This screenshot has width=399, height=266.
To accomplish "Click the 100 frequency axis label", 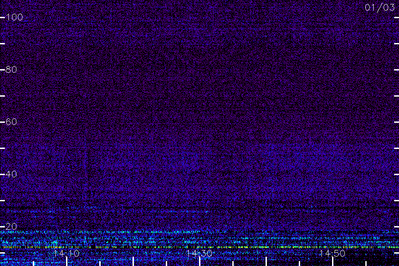I will tap(14, 17).
